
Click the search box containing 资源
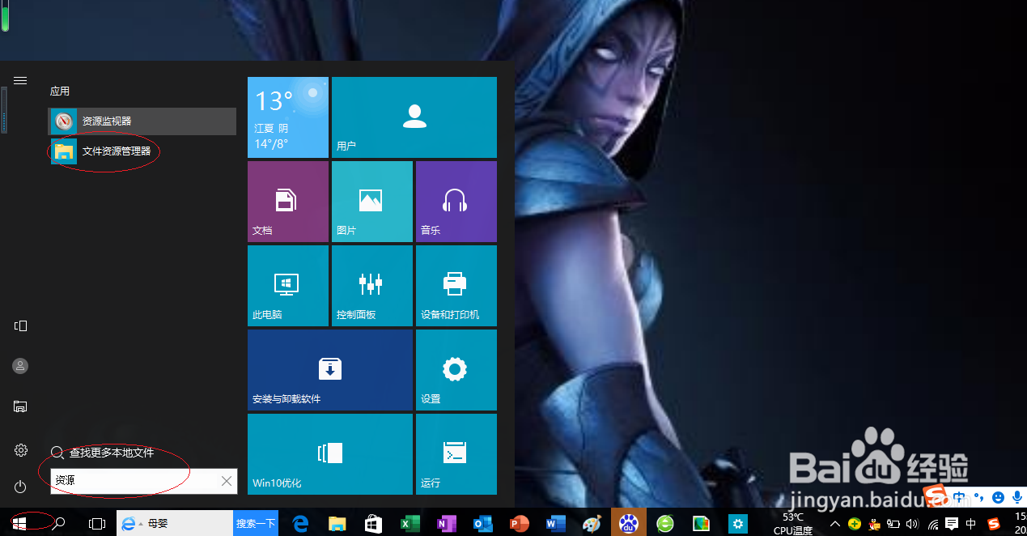pyautogui.click(x=143, y=481)
